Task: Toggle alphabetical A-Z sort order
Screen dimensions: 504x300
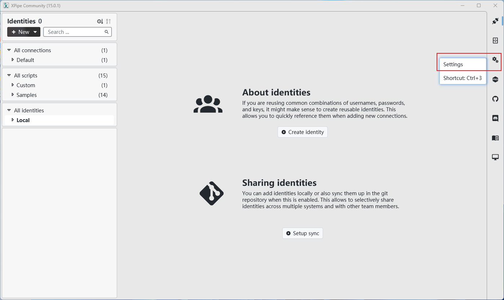Action: (x=108, y=22)
